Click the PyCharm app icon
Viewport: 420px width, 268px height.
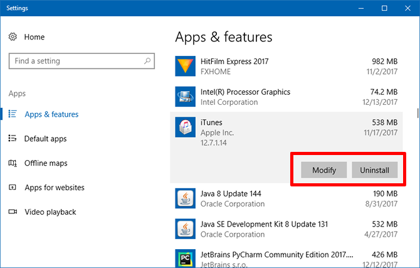click(186, 258)
